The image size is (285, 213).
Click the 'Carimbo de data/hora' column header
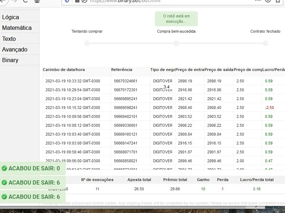pos(64,70)
